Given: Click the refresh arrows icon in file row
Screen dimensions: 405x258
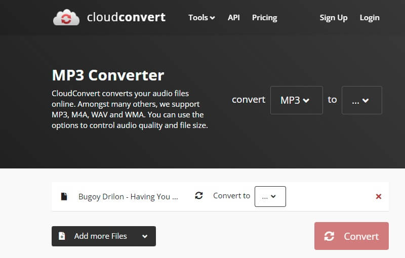Looking at the screenshot, I should (x=198, y=196).
